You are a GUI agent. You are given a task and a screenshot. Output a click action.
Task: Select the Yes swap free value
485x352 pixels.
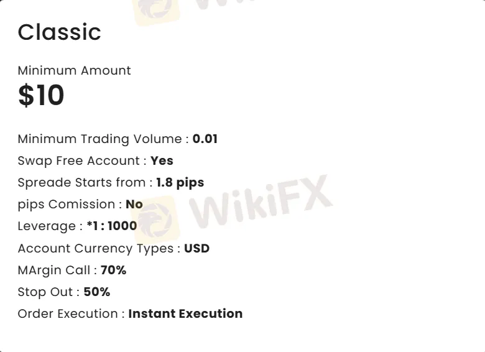(x=162, y=160)
